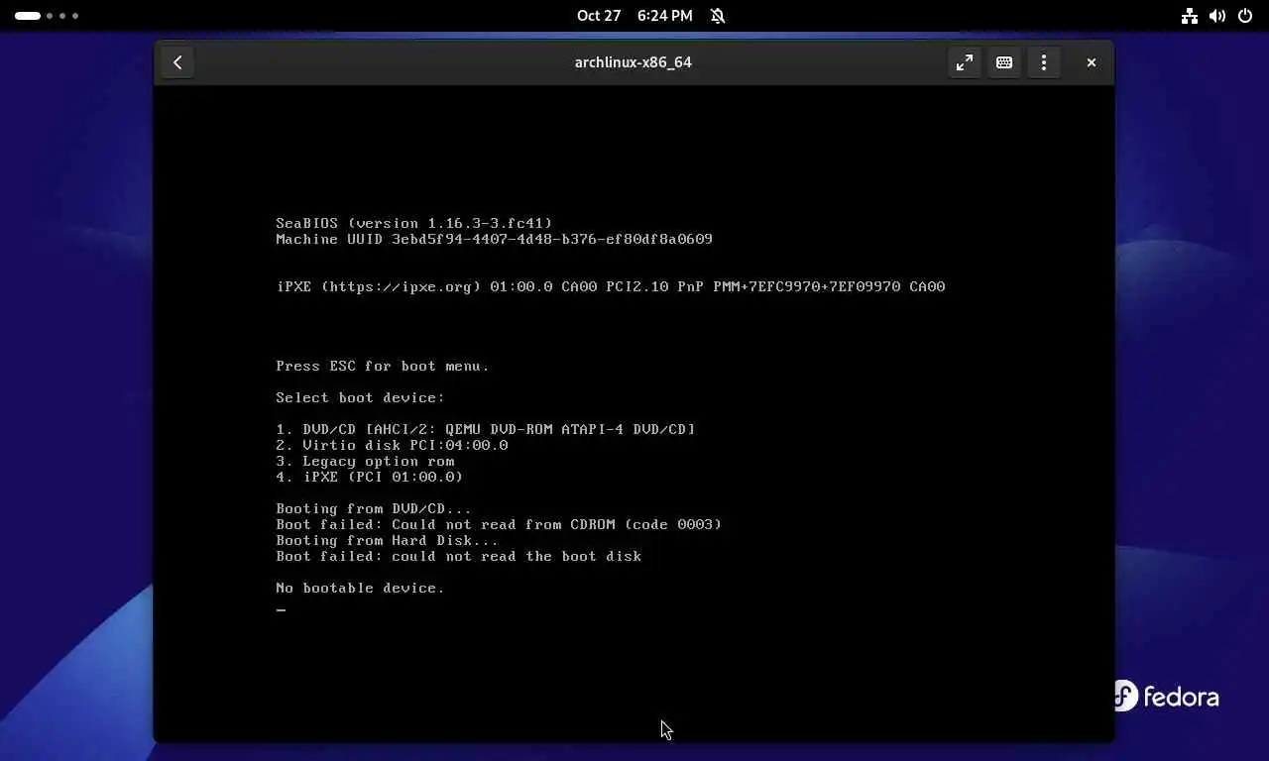Open the network status icon in top bar
1269x761 pixels.
pos(1190,16)
